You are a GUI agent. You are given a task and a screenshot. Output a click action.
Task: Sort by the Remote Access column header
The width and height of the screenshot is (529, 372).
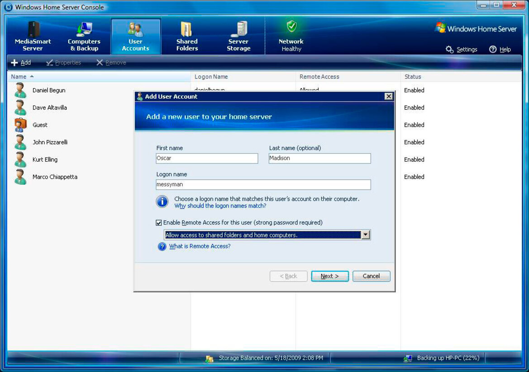348,76
